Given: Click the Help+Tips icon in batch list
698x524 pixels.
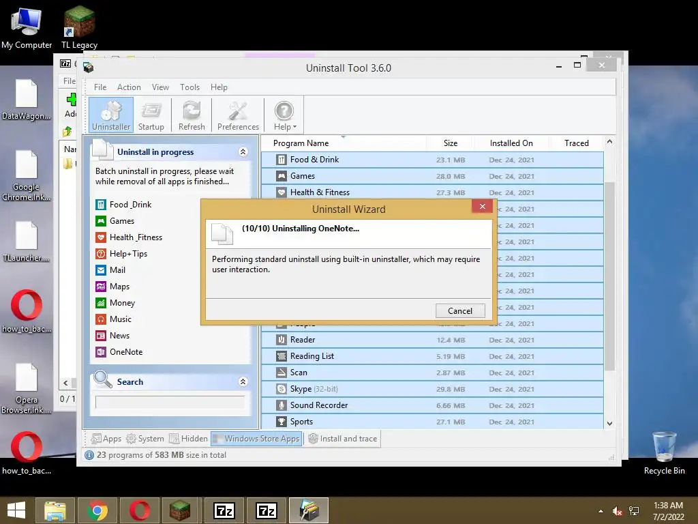Looking at the screenshot, I should point(101,254).
